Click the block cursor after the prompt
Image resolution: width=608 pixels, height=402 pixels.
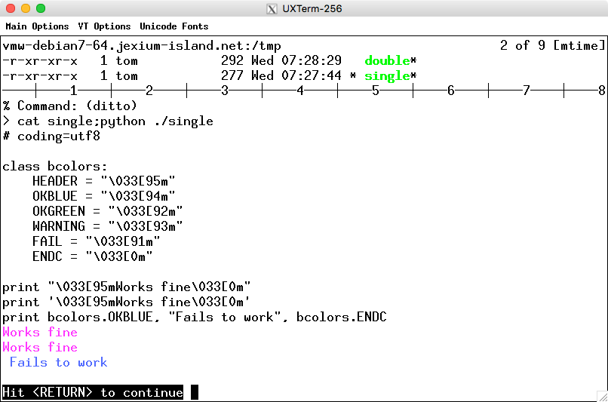pos(195,392)
